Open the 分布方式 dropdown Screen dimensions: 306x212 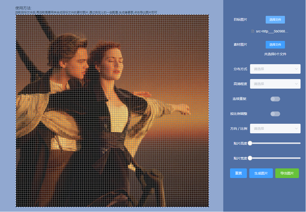(275, 69)
